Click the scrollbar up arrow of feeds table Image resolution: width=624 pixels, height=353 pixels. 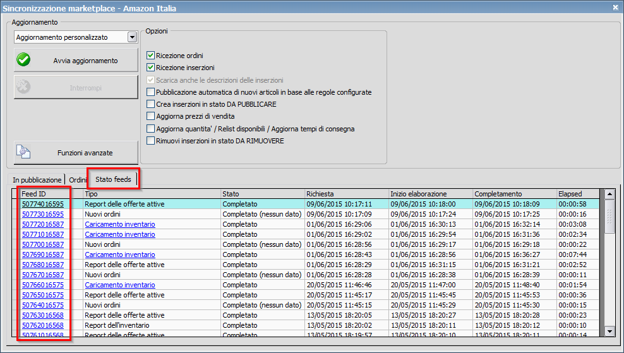pos(609,194)
